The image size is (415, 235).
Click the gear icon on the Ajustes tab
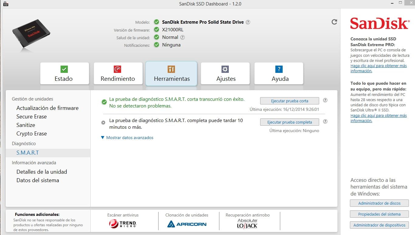point(225,69)
